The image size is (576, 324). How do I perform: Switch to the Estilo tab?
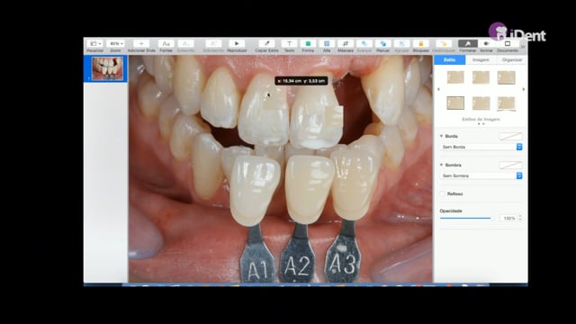click(x=450, y=60)
